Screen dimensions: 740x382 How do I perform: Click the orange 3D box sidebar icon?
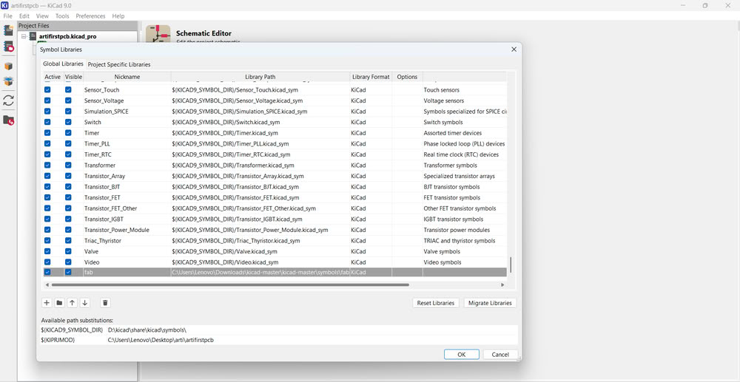(x=8, y=66)
